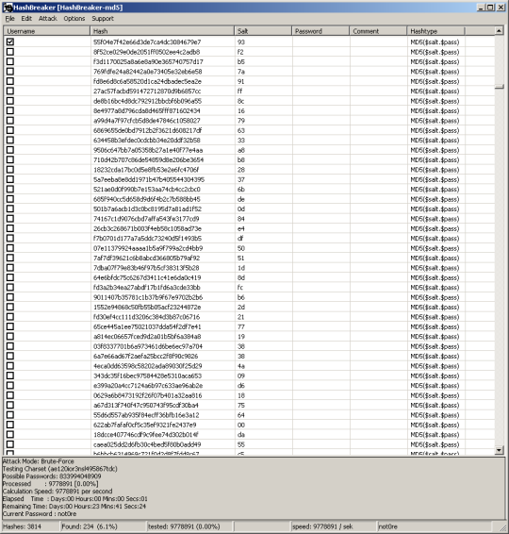Sort by the Salt column header
The height and width of the screenshot is (534, 509).
coord(263,31)
